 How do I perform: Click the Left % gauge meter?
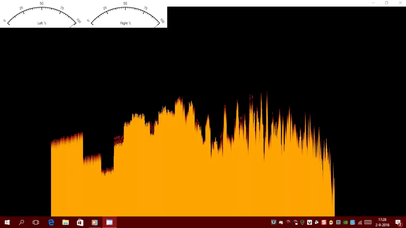pyautogui.click(x=42, y=14)
